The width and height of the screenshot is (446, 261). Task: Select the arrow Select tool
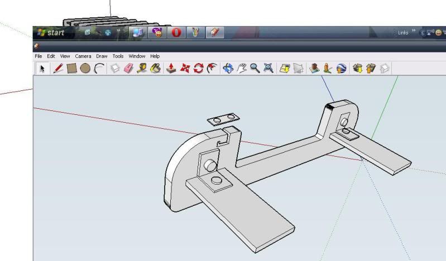42,69
